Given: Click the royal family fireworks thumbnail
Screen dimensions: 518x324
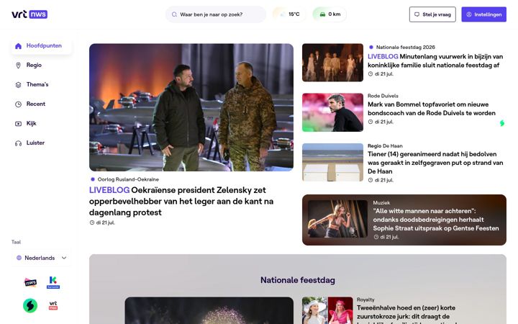Looking at the screenshot, I should tap(332, 63).
